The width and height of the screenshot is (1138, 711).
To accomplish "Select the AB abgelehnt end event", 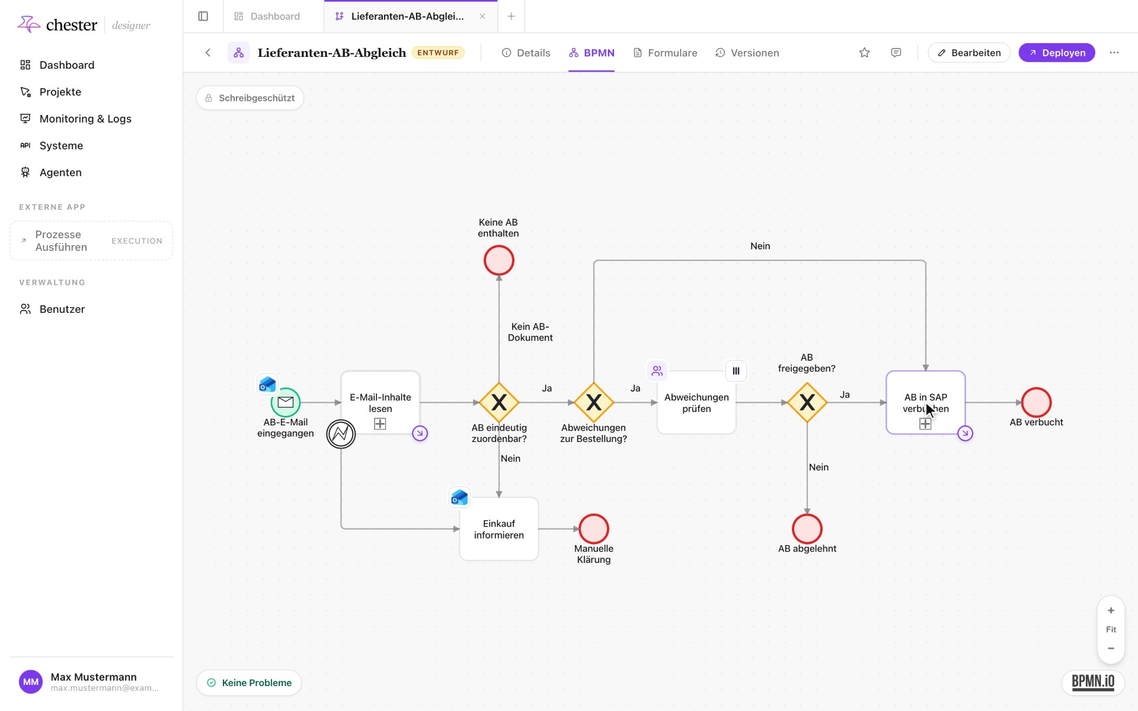I will click(807, 529).
